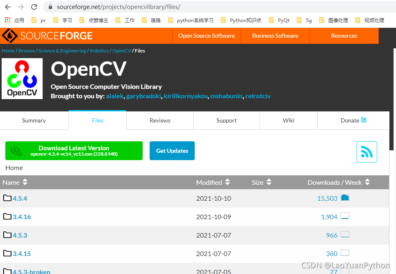Open the Robotics breadcrumb link
The width and height of the screenshot is (396, 274).
(x=99, y=51)
